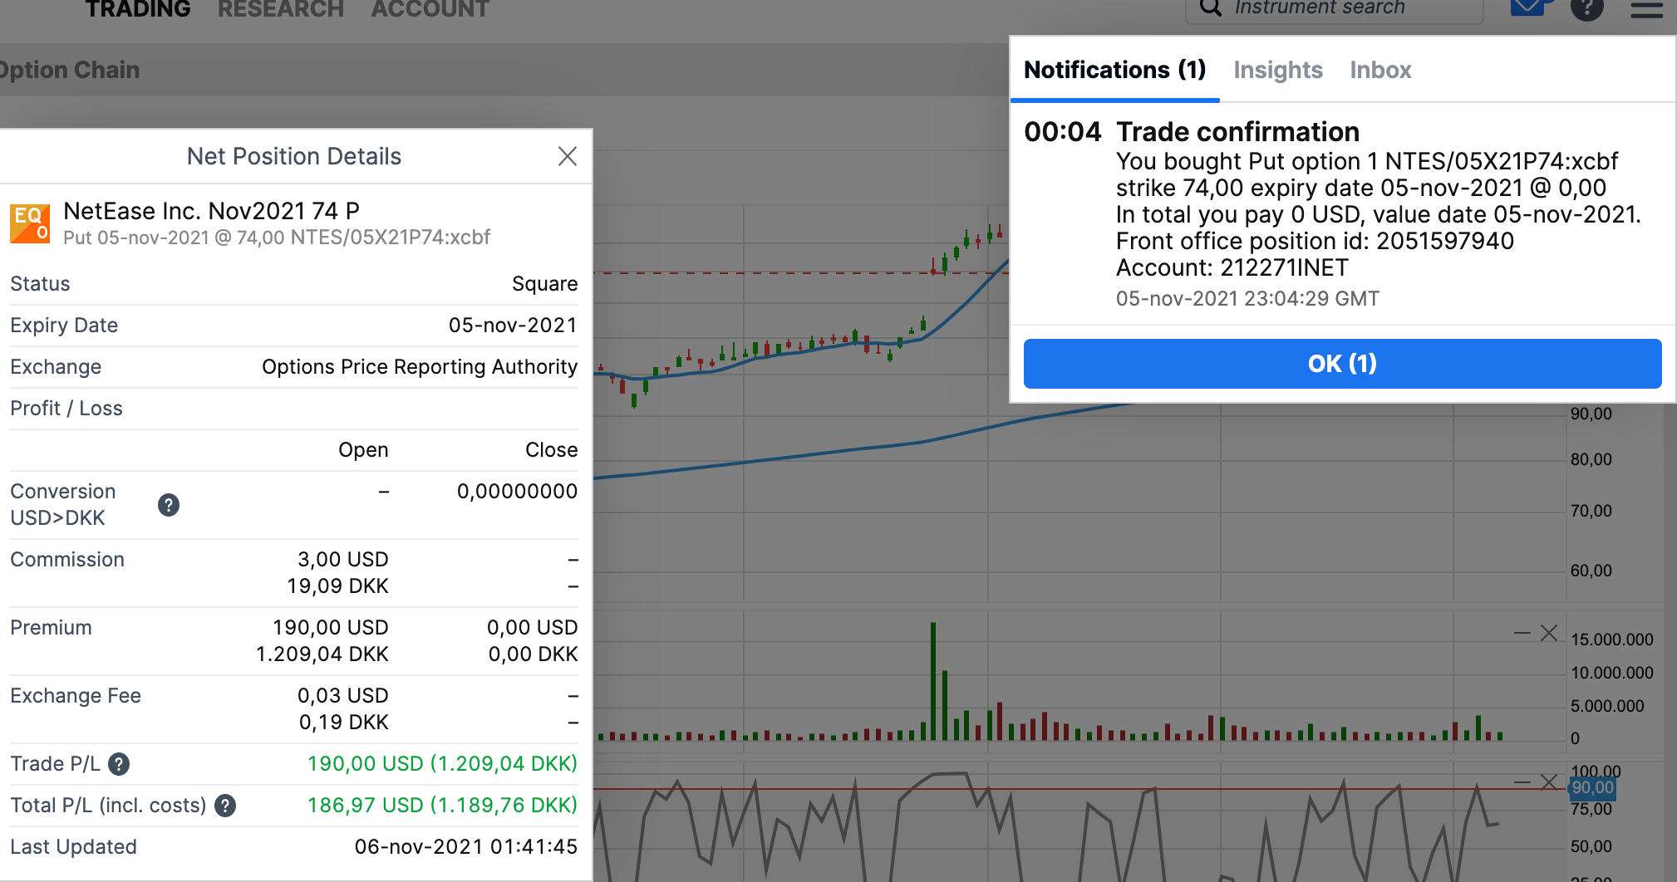The image size is (1677, 882).
Task: Open the Inbox tab
Action: tap(1379, 70)
